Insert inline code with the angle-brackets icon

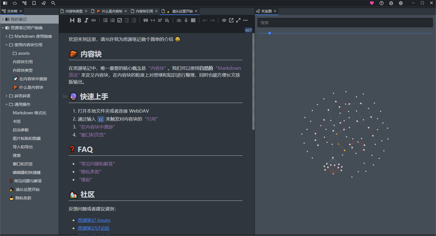coord(153,20)
